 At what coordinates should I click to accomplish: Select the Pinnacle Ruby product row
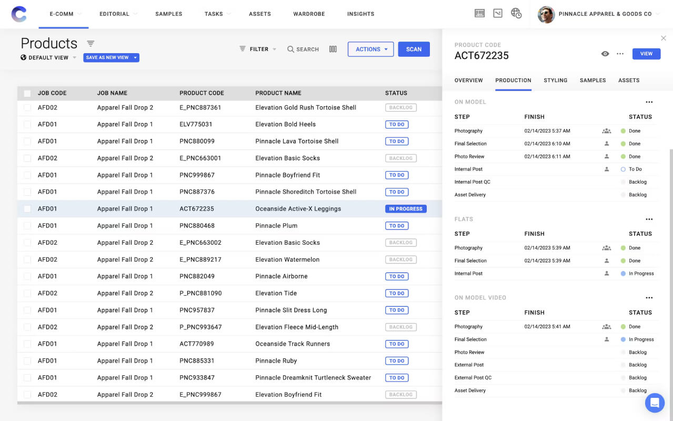(x=229, y=361)
